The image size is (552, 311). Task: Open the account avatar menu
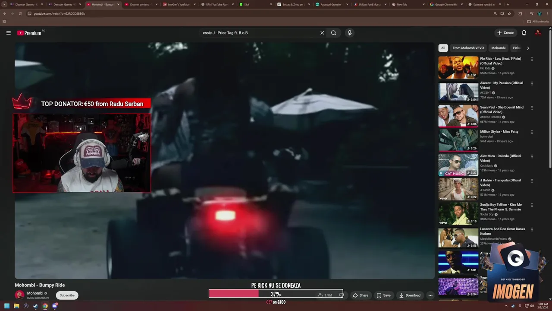pos(538,33)
